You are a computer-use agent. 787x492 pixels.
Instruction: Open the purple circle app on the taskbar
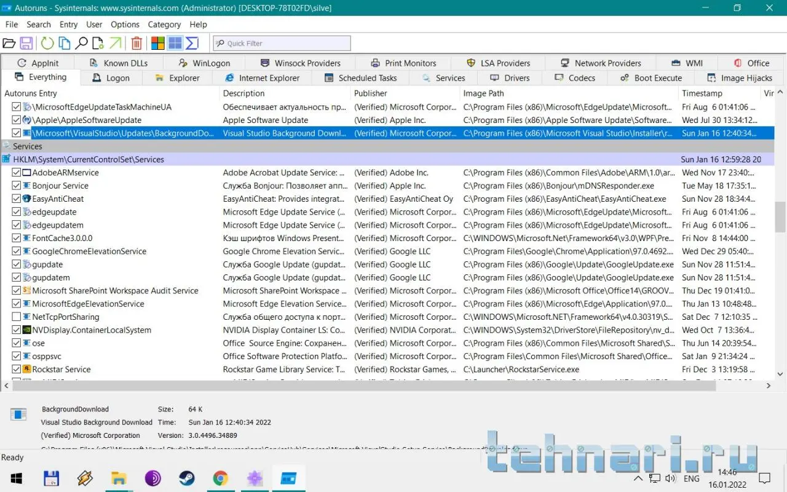click(152, 478)
